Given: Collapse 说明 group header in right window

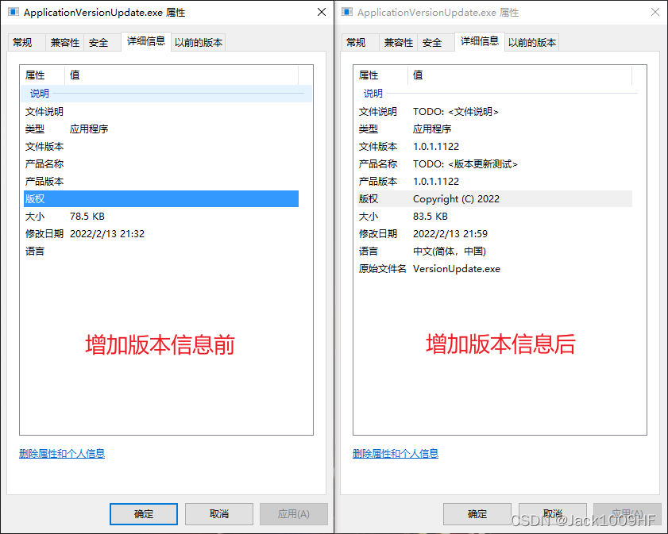Looking at the screenshot, I should 500,93.
